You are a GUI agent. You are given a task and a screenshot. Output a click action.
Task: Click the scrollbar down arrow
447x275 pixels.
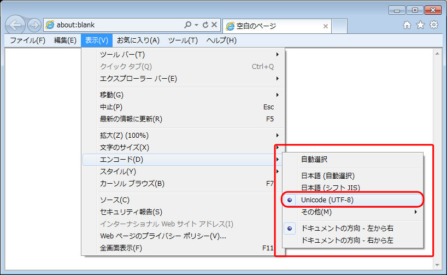pos(437,265)
